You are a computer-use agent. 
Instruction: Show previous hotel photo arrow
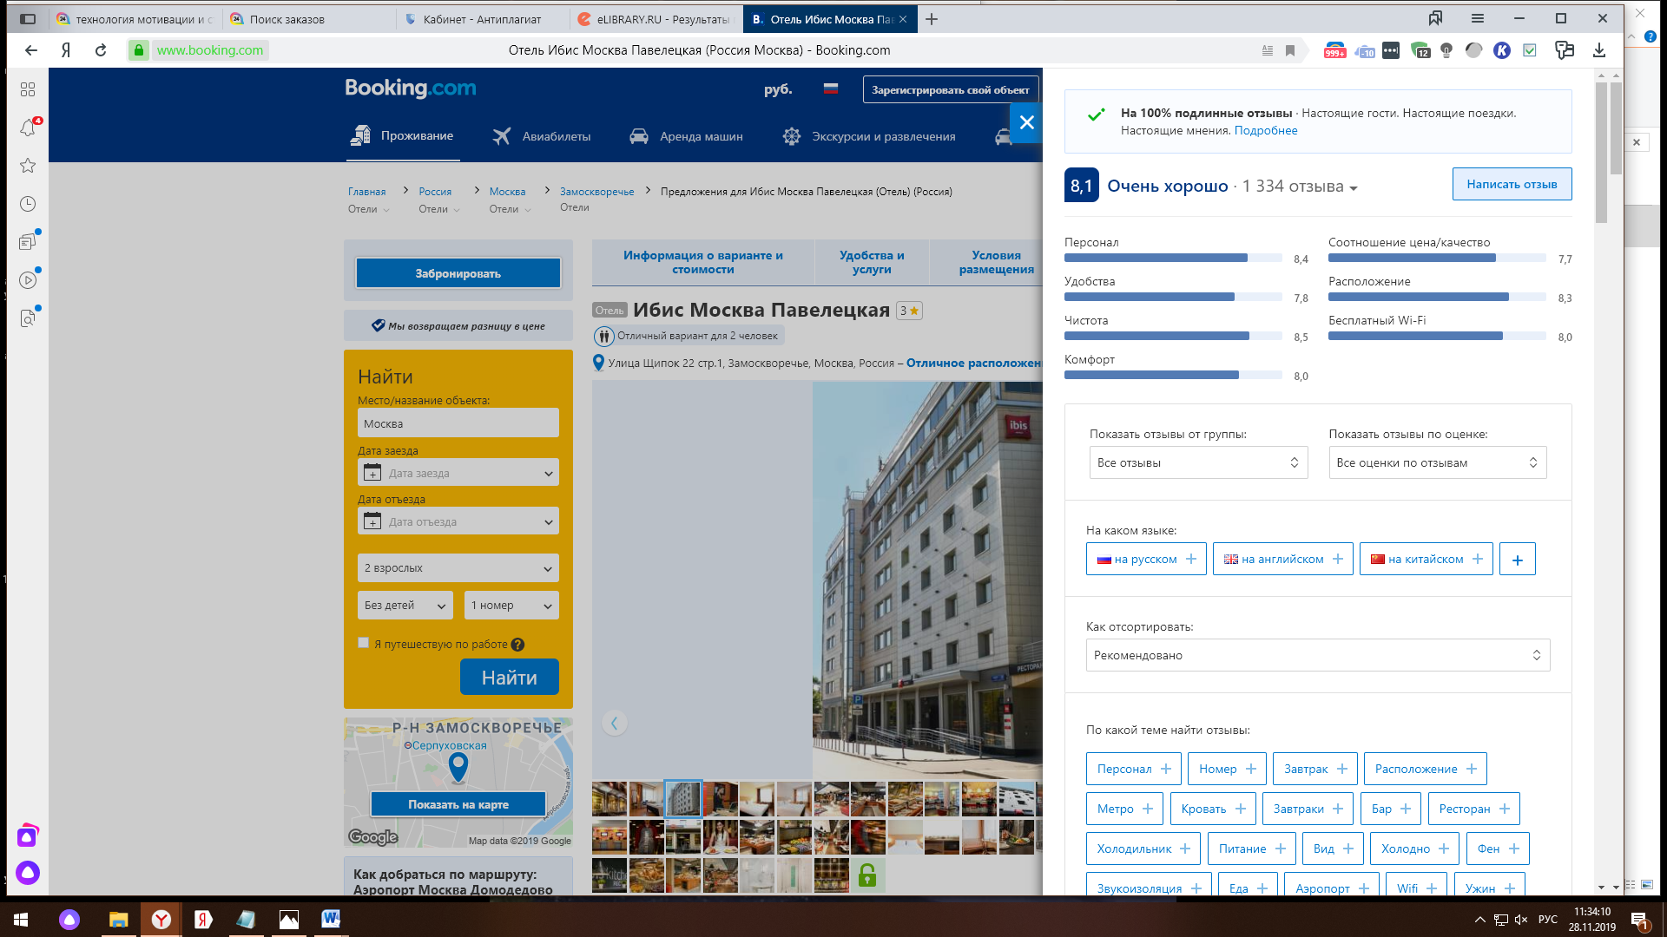[615, 723]
